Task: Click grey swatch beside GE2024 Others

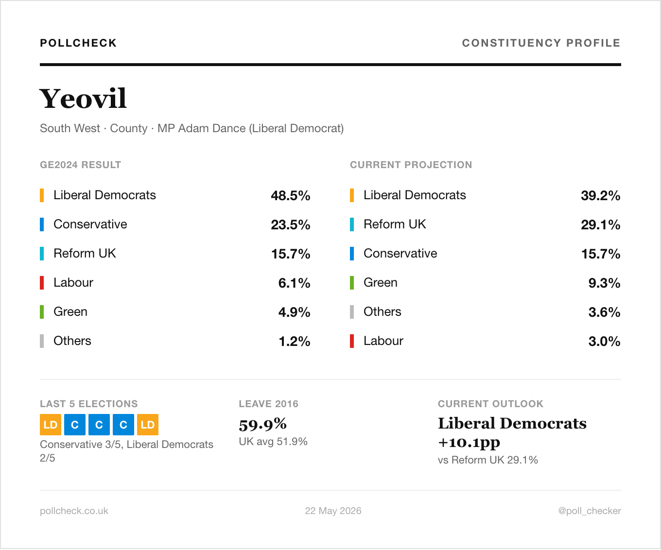Action: click(x=42, y=341)
